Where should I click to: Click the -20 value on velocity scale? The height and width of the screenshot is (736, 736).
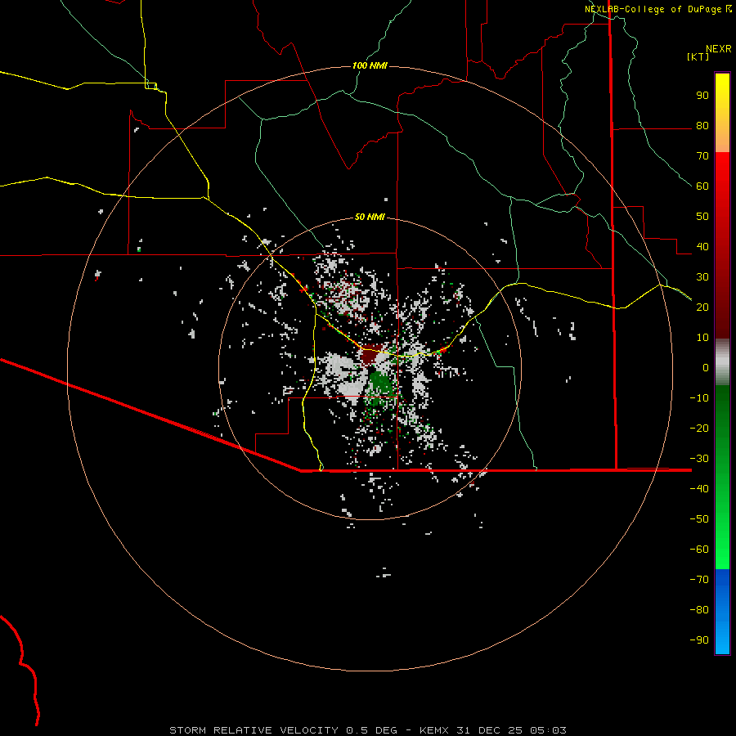point(699,428)
